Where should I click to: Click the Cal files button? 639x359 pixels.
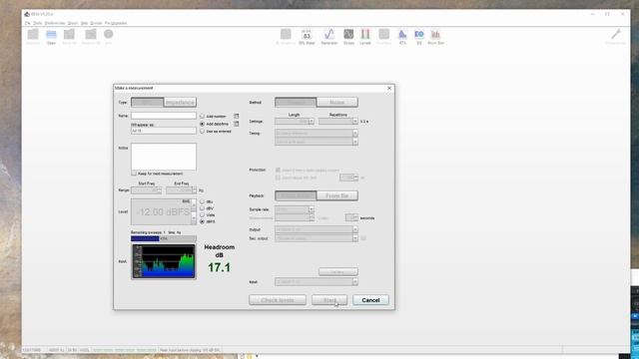click(338, 271)
